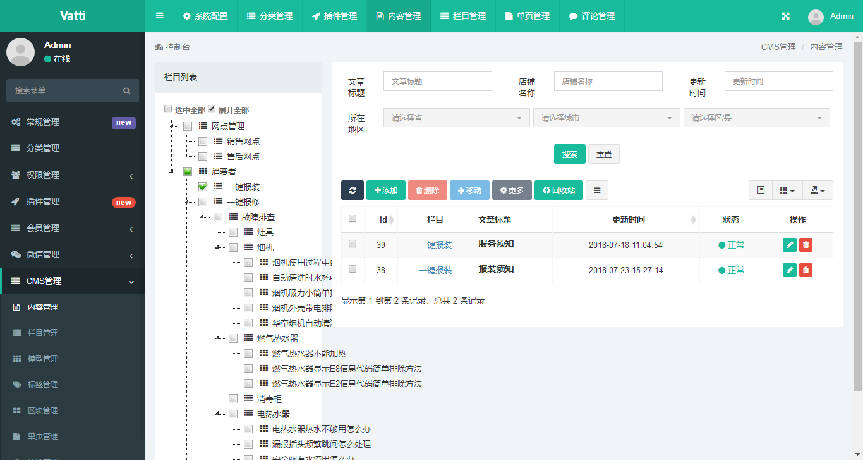Open the 请选择省 province dropdown
The width and height of the screenshot is (863, 460).
(x=456, y=118)
